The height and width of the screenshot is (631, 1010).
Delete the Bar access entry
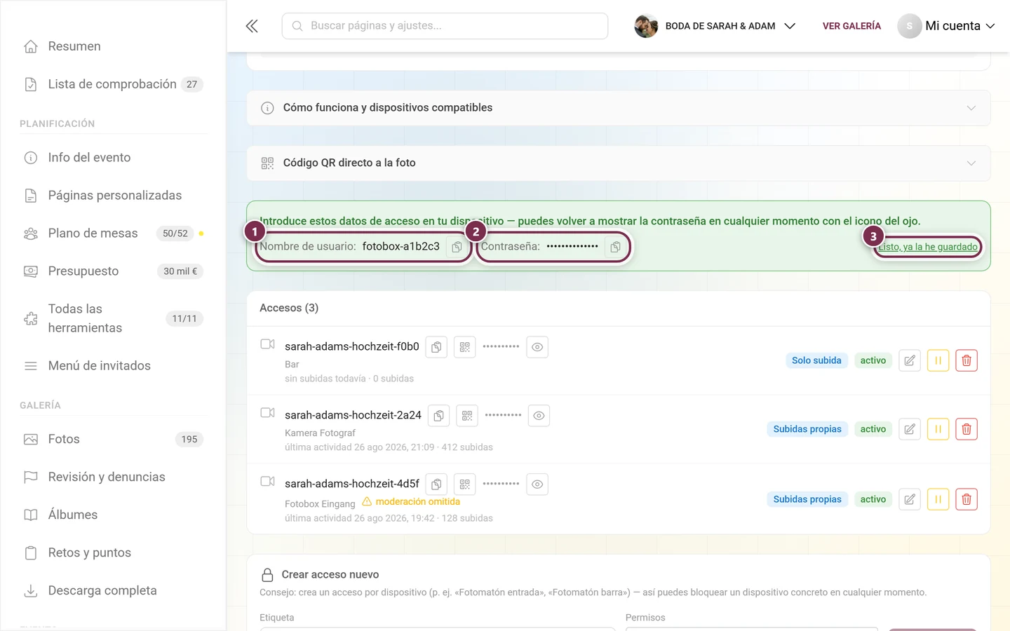pyautogui.click(x=967, y=360)
